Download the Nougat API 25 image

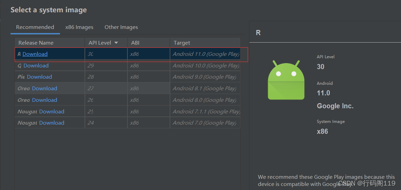point(52,111)
